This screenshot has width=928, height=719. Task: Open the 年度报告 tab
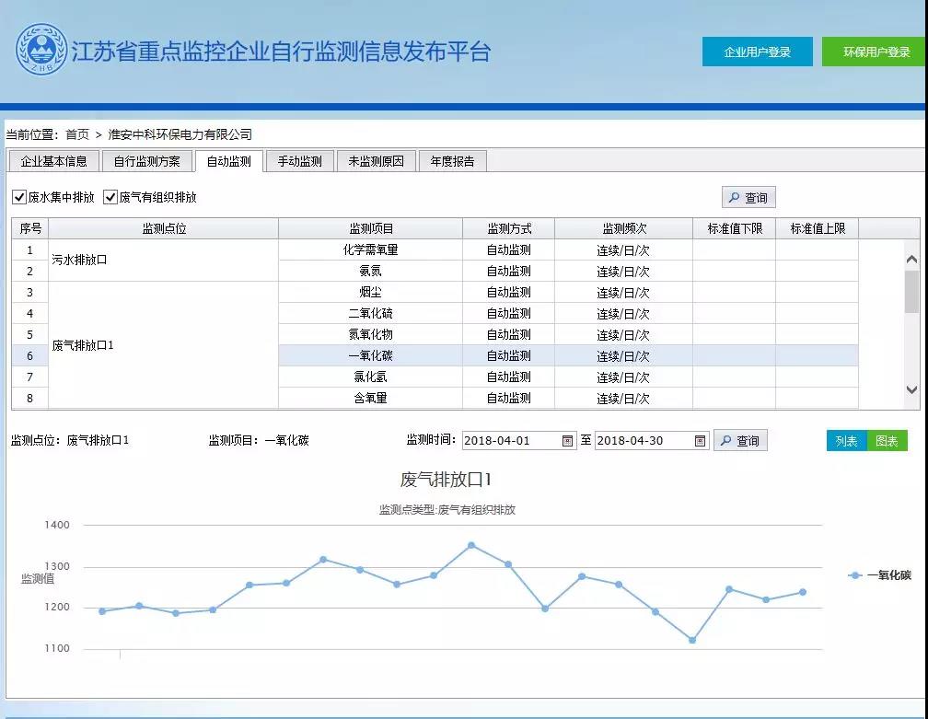tap(452, 161)
